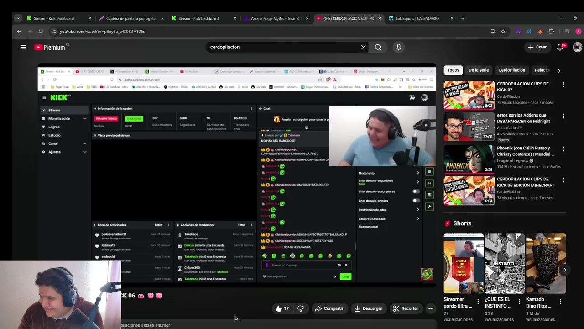The image size is (584, 329).
Task: Bookmark this page with the star
Action: (503, 32)
